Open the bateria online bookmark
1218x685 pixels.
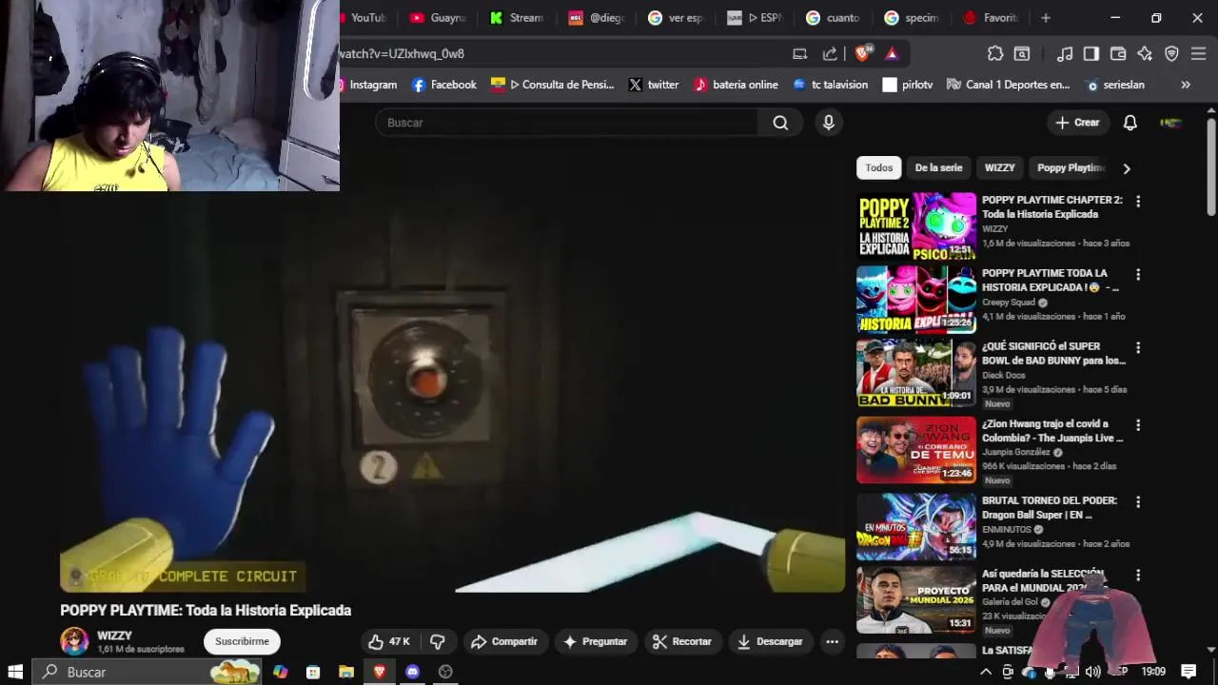[736, 85]
